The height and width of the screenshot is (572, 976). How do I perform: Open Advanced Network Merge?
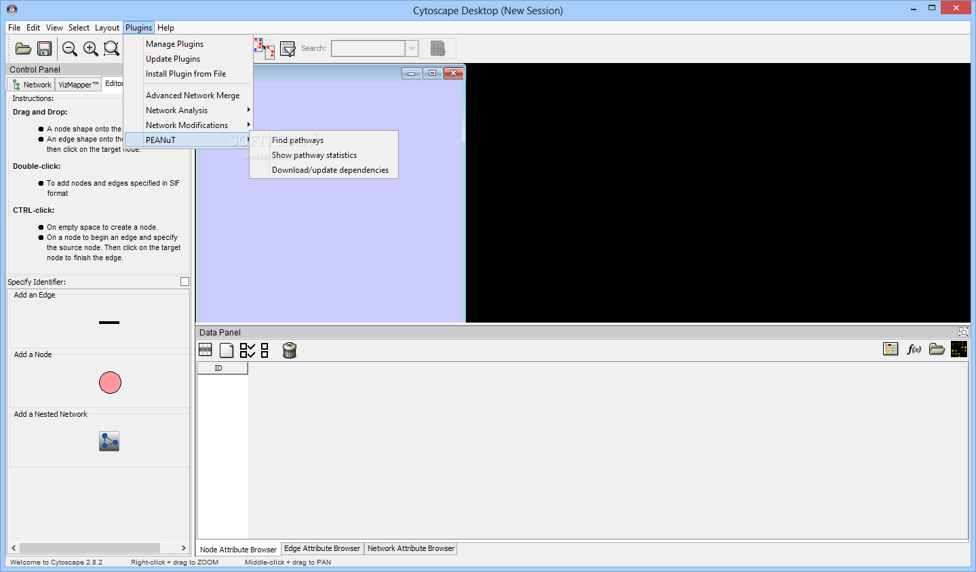(x=189, y=96)
